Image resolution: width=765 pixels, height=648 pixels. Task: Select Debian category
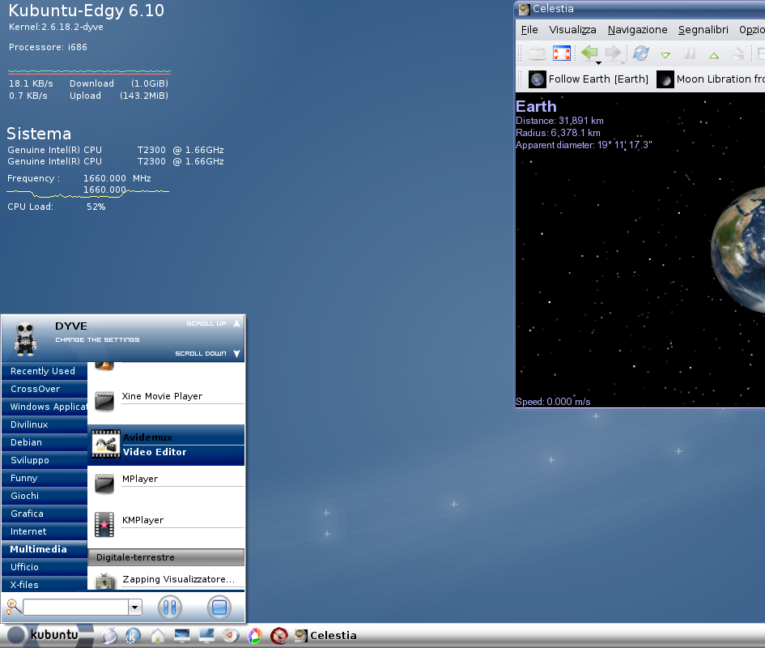pos(45,442)
